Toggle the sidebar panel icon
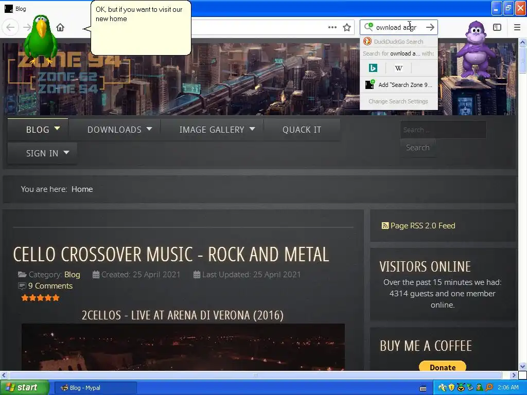Image resolution: width=527 pixels, height=395 pixels. pyautogui.click(x=497, y=27)
